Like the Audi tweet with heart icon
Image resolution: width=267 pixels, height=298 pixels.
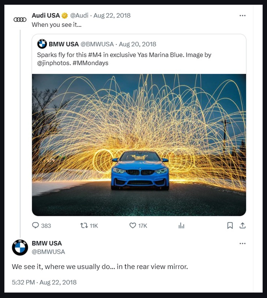[133, 225]
